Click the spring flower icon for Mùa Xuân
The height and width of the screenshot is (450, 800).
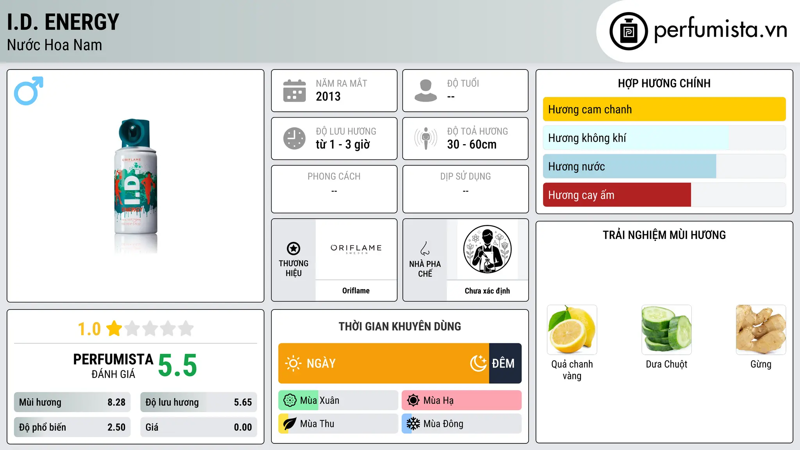point(290,400)
